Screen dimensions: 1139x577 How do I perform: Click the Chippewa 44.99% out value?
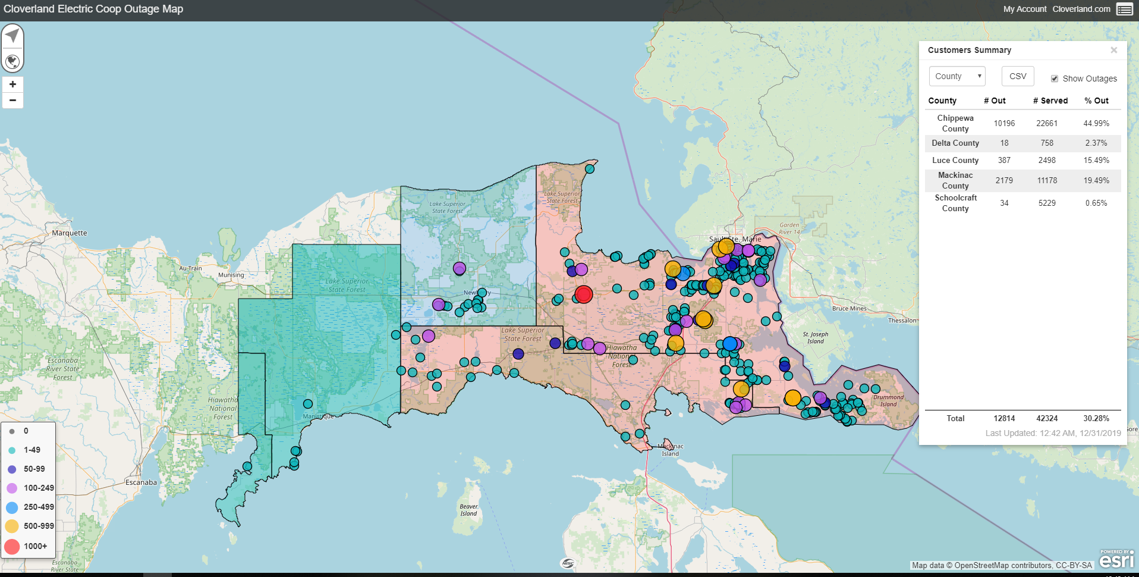click(1096, 123)
